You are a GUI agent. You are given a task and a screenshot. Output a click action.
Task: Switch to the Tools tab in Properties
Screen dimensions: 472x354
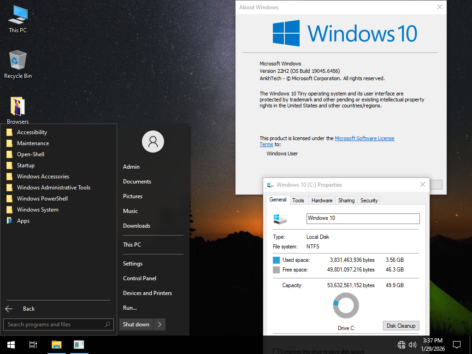(x=299, y=200)
